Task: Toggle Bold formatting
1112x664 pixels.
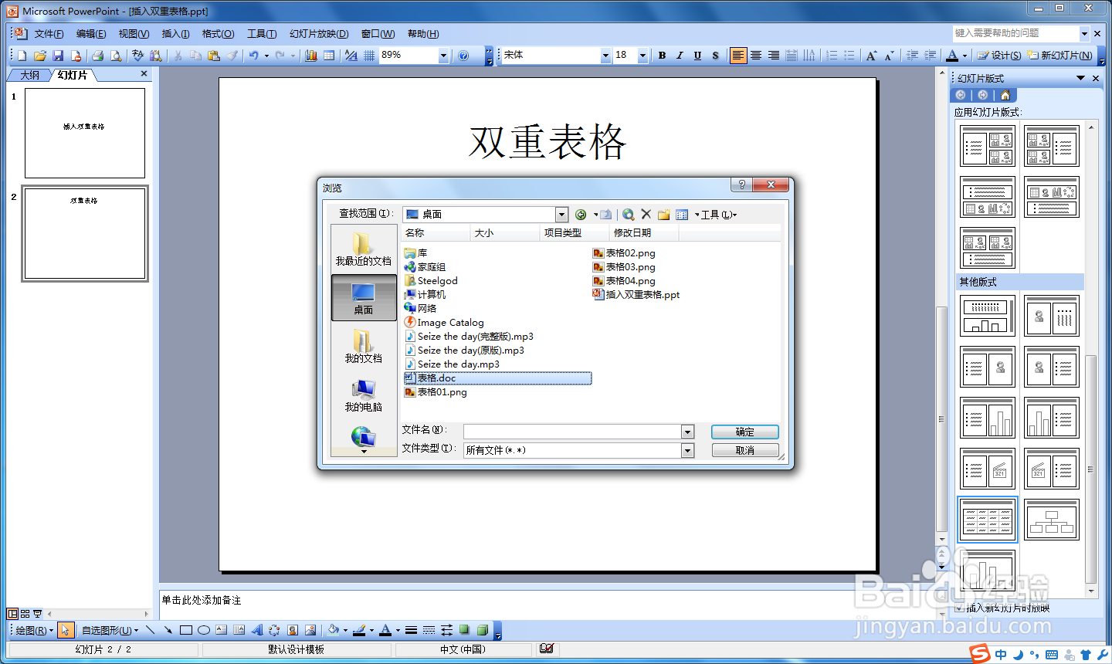Action: (662, 56)
